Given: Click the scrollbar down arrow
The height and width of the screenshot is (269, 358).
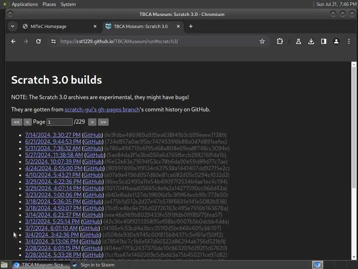Looking at the screenshot, I should tap(354, 257).
